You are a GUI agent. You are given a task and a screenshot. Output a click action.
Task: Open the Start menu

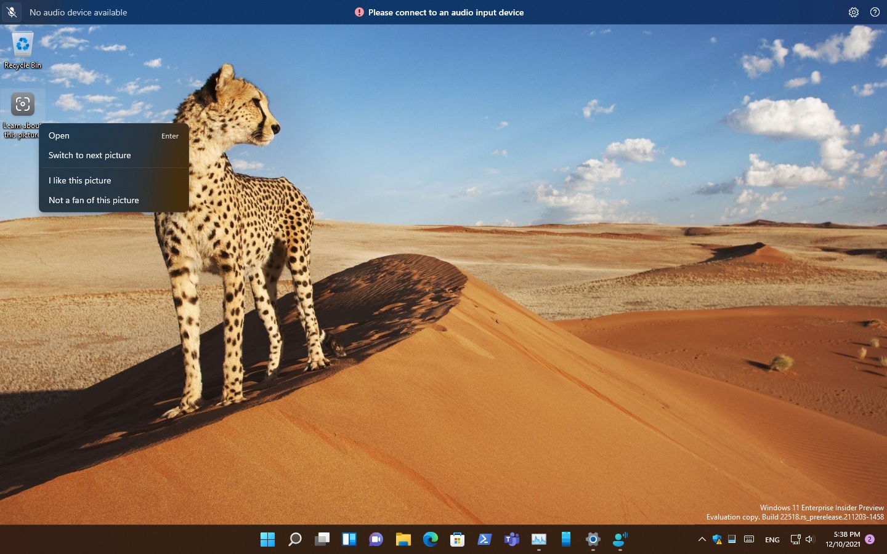pyautogui.click(x=267, y=539)
